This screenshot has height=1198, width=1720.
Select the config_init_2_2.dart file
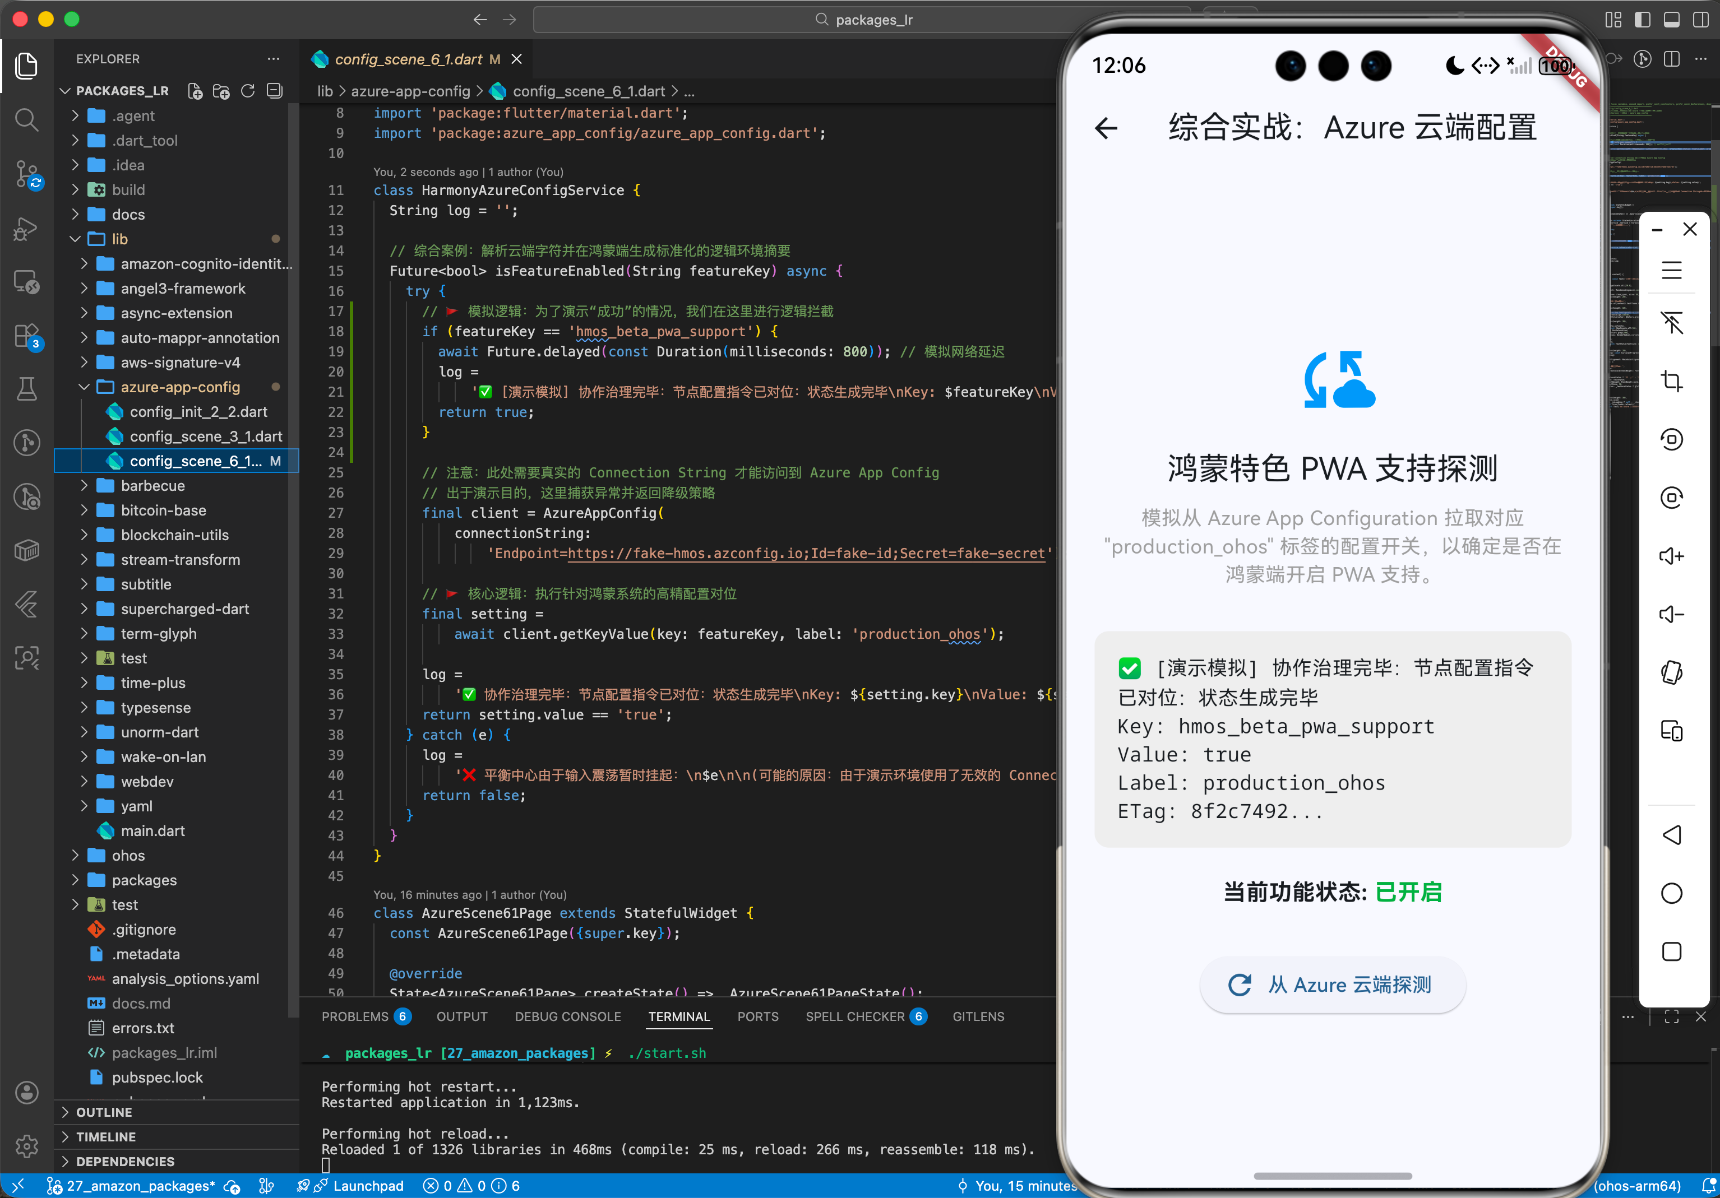198,411
